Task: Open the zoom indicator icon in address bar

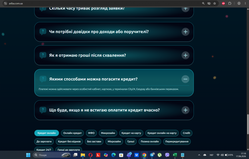Action: pos(203,3)
